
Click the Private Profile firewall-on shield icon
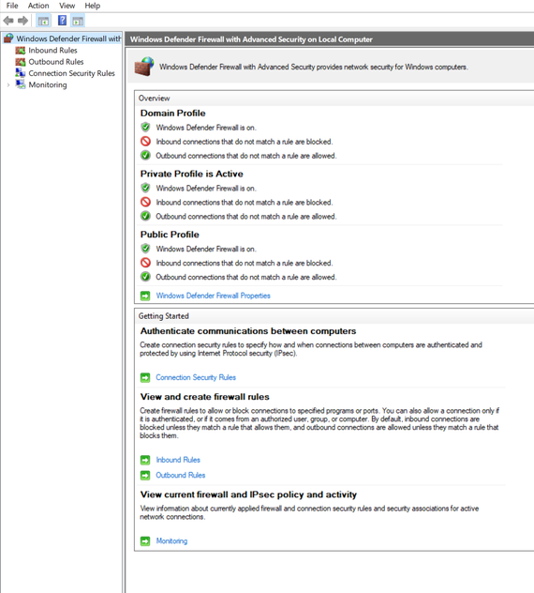[145, 188]
